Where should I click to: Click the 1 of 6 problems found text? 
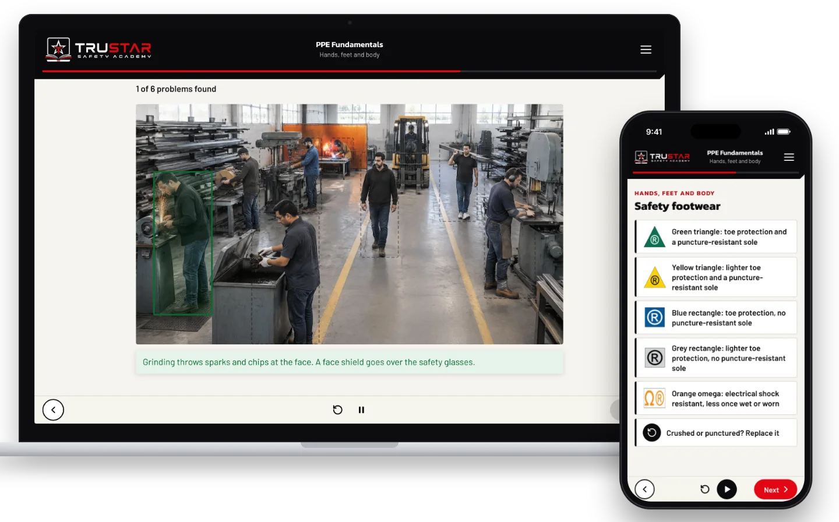[176, 89]
